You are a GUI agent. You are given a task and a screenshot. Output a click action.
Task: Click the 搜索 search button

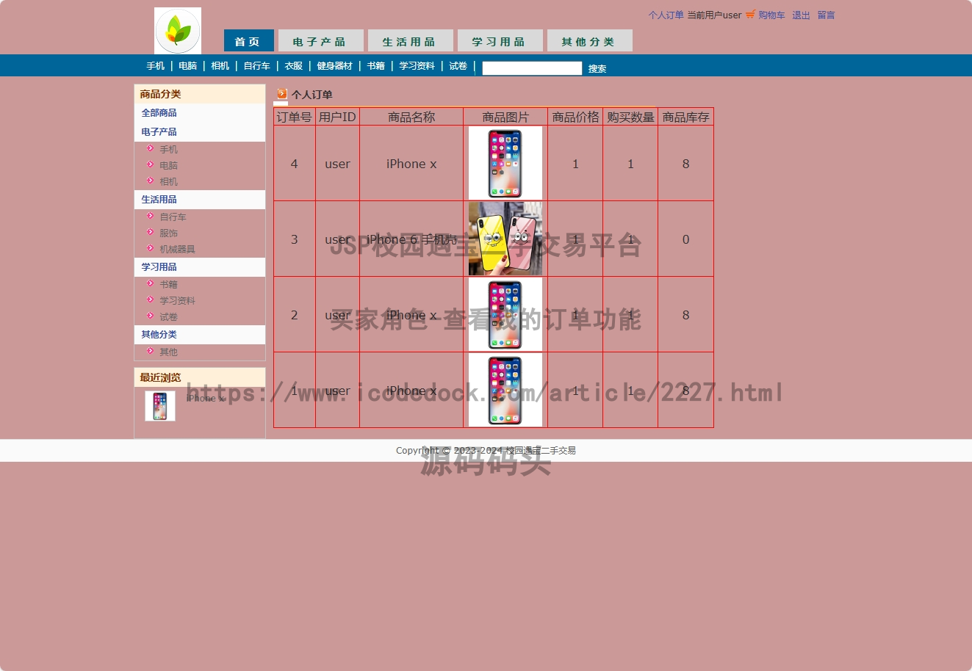[x=597, y=69]
